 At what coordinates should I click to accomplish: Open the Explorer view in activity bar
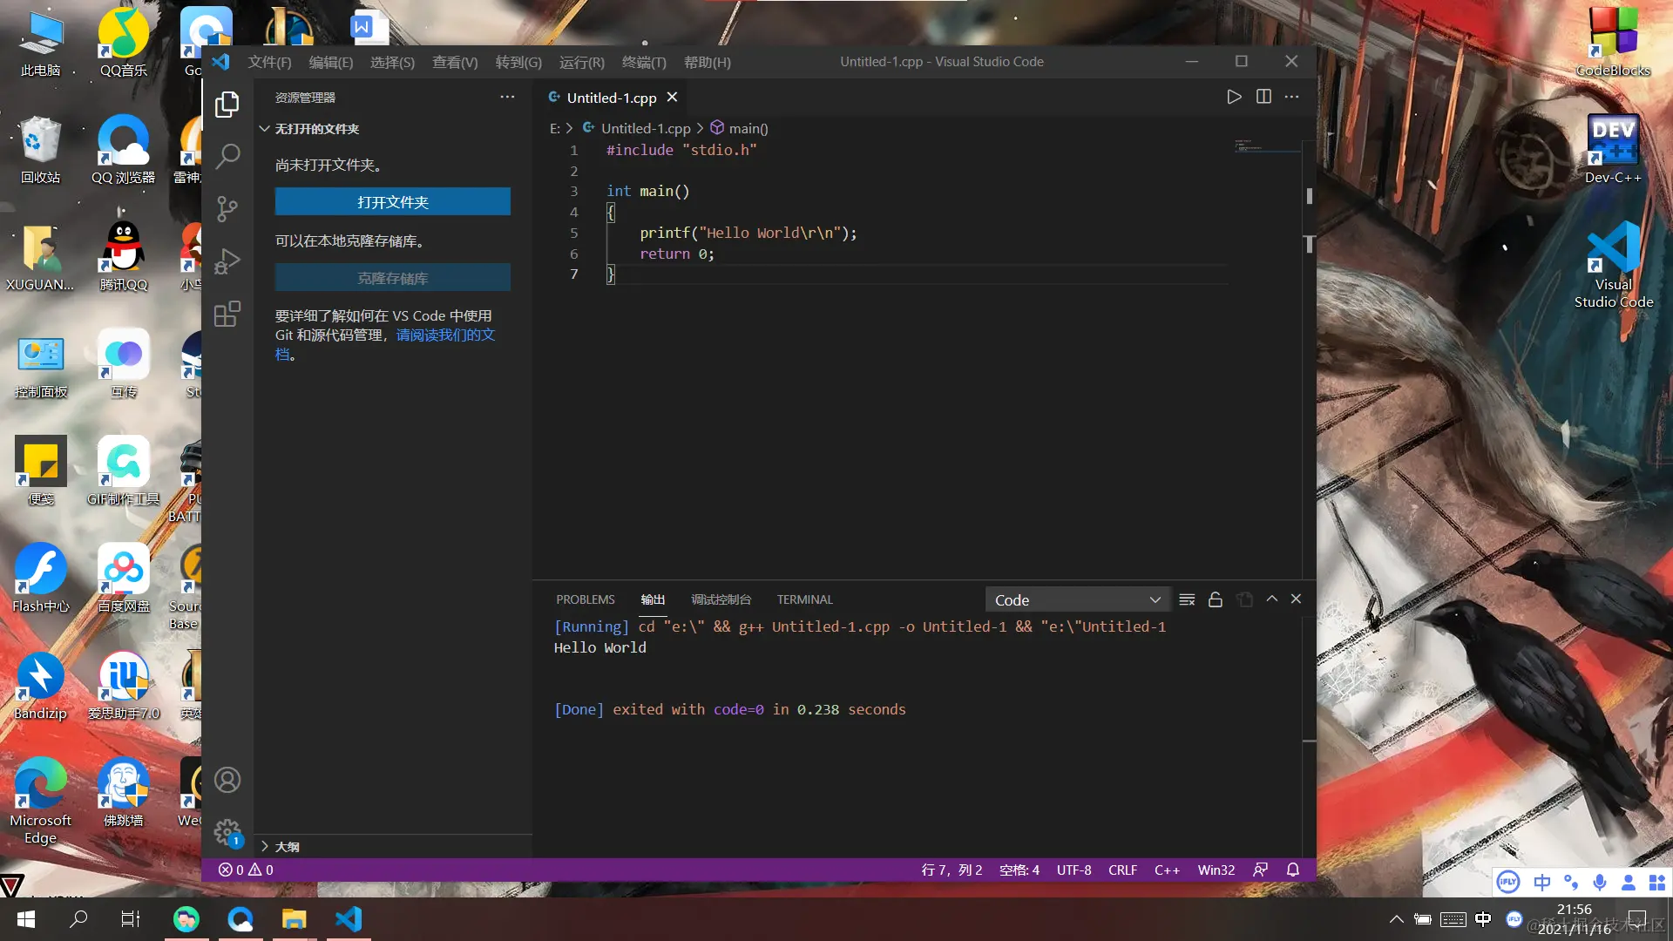pos(227,105)
